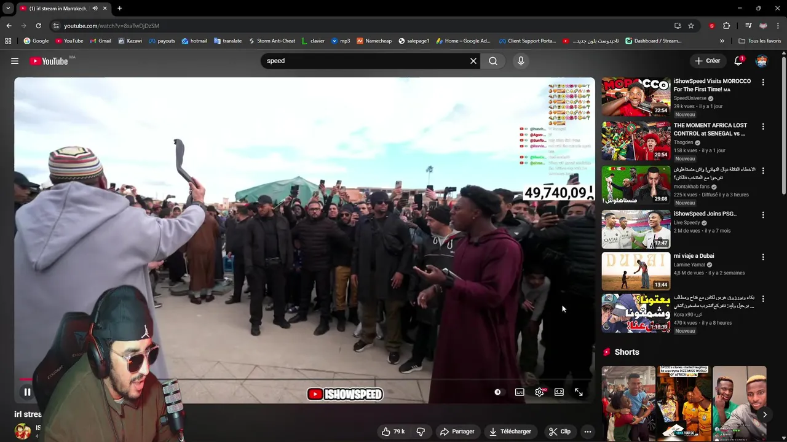This screenshot has height=442, width=787.
Task: Click the install app icon in address bar
Action: 678,26
